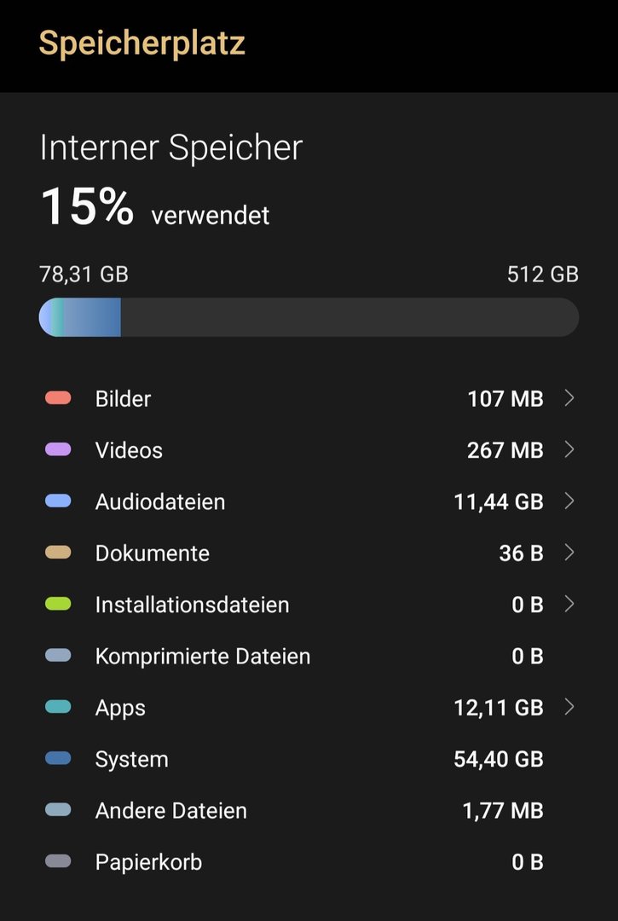Click the dark blue System color pill

58,759
